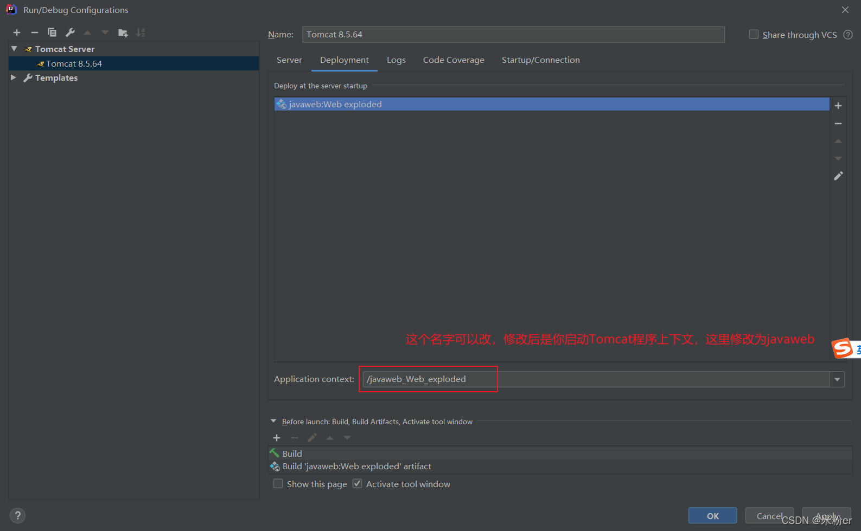Sort configurations alphabetically

[x=141, y=33]
